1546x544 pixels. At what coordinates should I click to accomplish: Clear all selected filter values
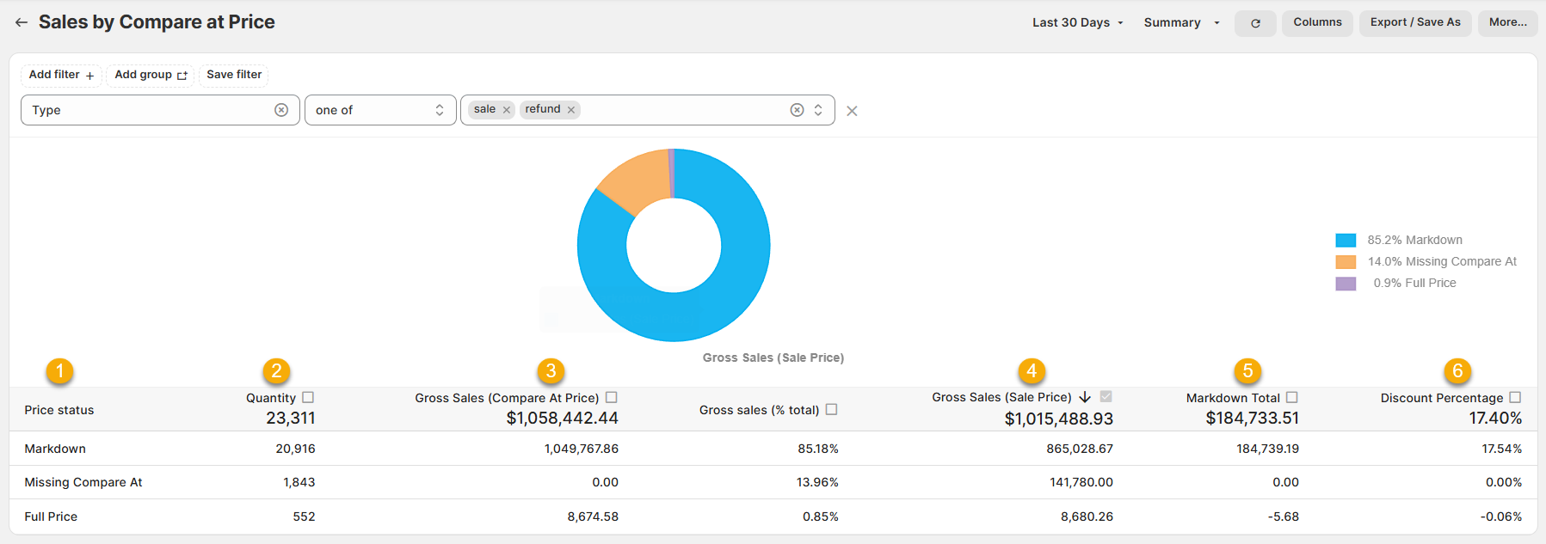point(797,110)
